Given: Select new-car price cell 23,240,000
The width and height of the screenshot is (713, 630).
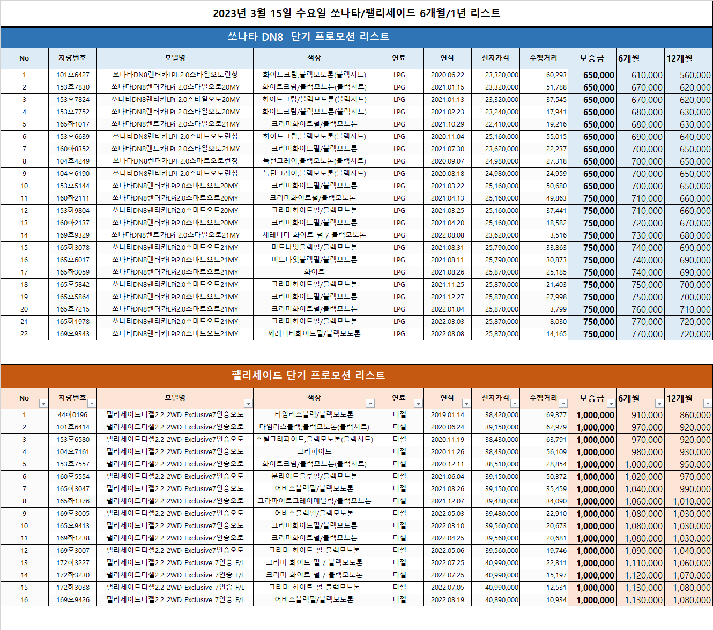Looking at the screenshot, I should pyautogui.click(x=495, y=112).
